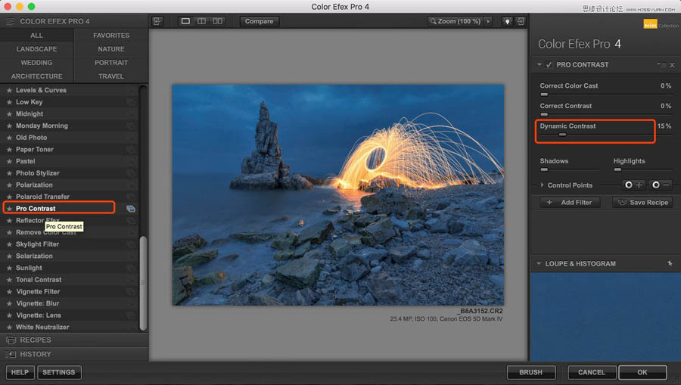Select the Vignette: Blur filter
The height and width of the screenshot is (385, 681).
[38, 303]
